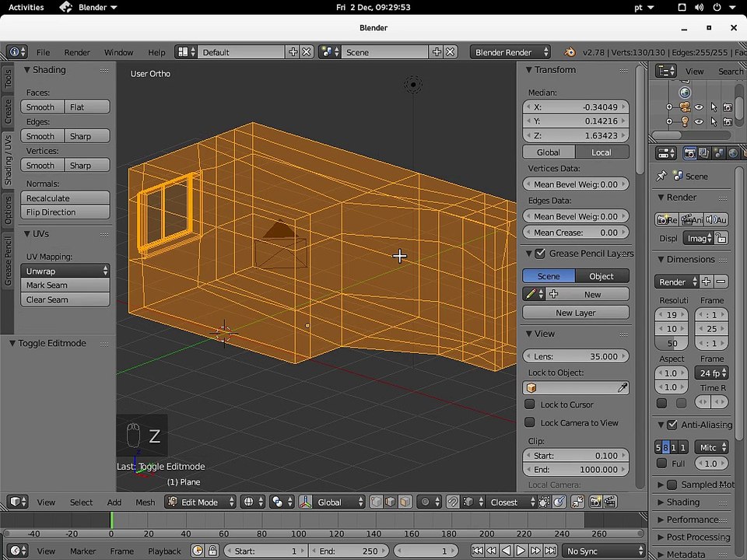This screenshot has width=747, height=560.
Task: Toggle visibility eye for the lamp row
Action: [699, 121]
